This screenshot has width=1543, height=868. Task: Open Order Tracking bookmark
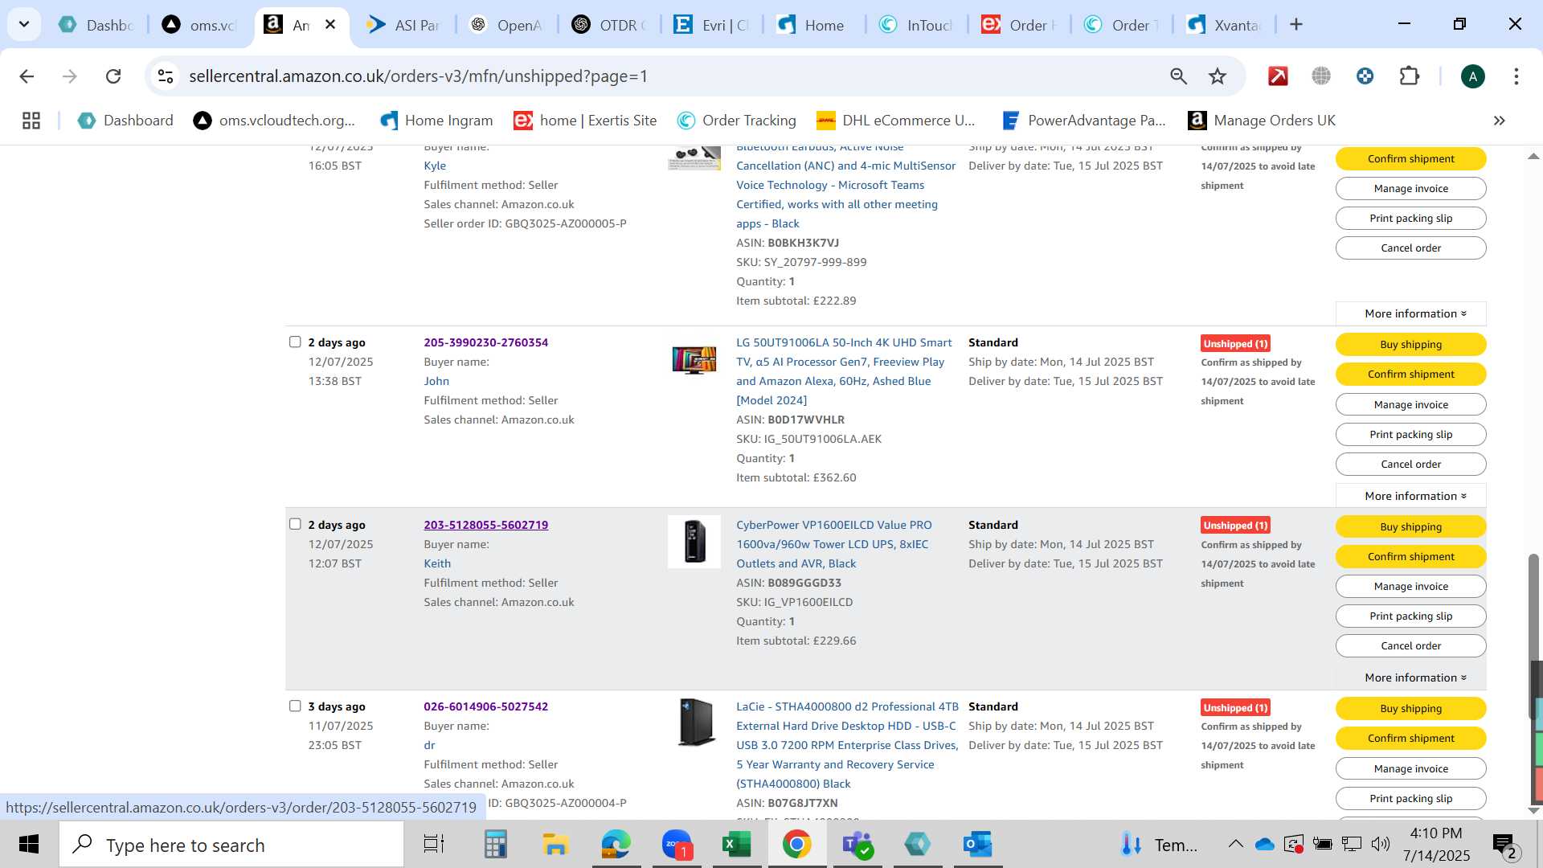736,121
